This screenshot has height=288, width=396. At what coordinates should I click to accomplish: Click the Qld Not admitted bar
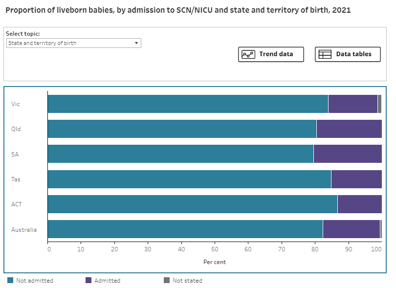click(182, 129)
